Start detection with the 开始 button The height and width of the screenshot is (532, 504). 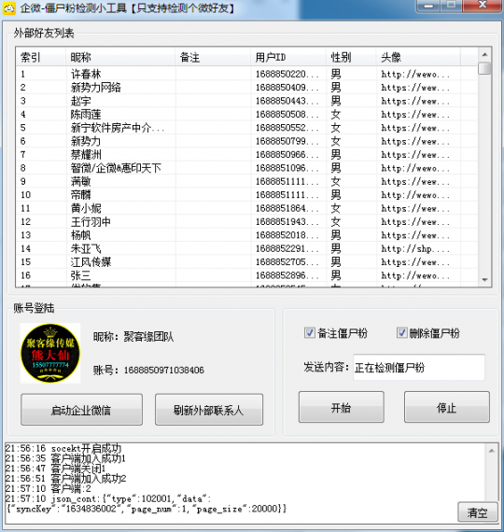pyautogui.click(x=341, y=407)
